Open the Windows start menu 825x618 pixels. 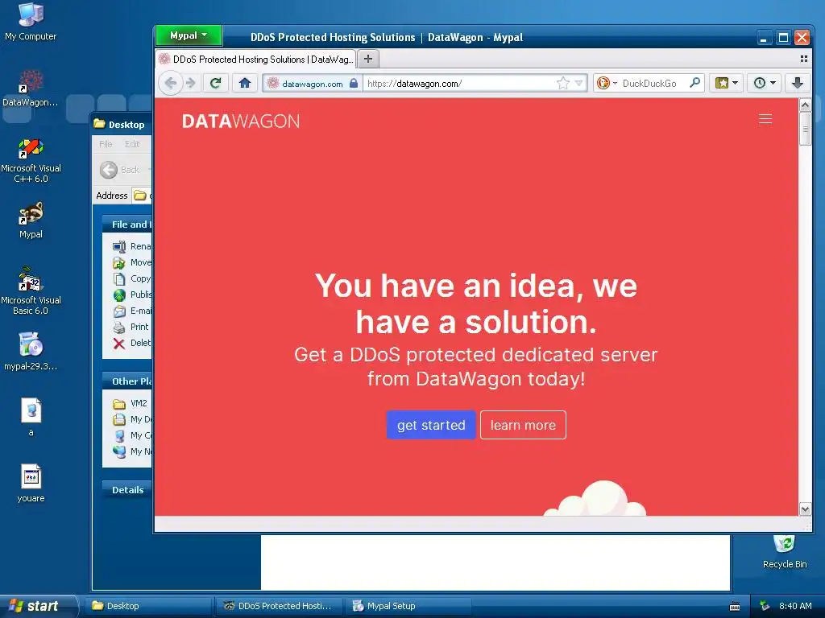point(38,606)
